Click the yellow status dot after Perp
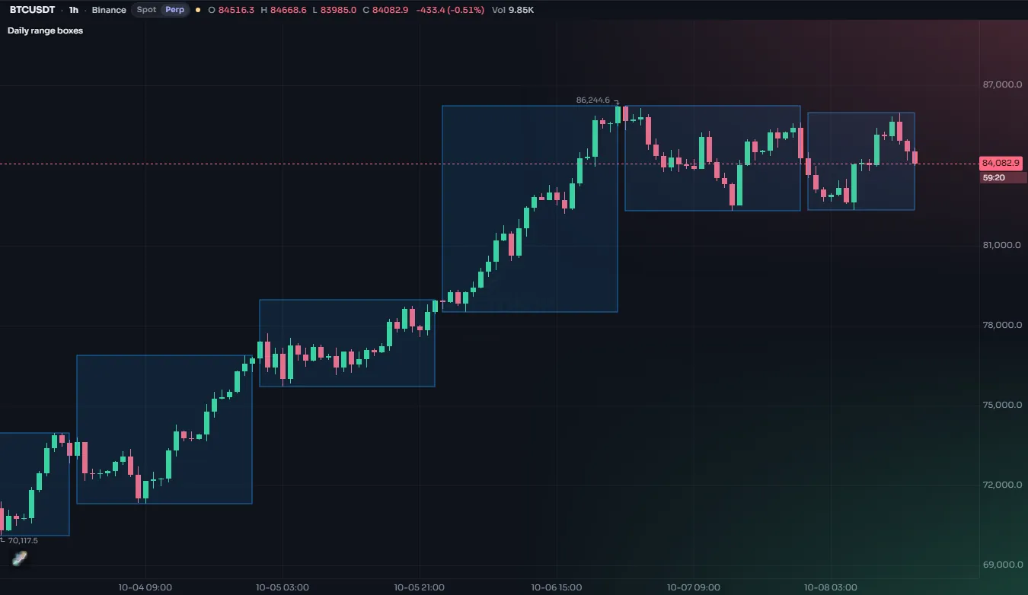Viewport: 1028px width, 595px height. point(198,10)
